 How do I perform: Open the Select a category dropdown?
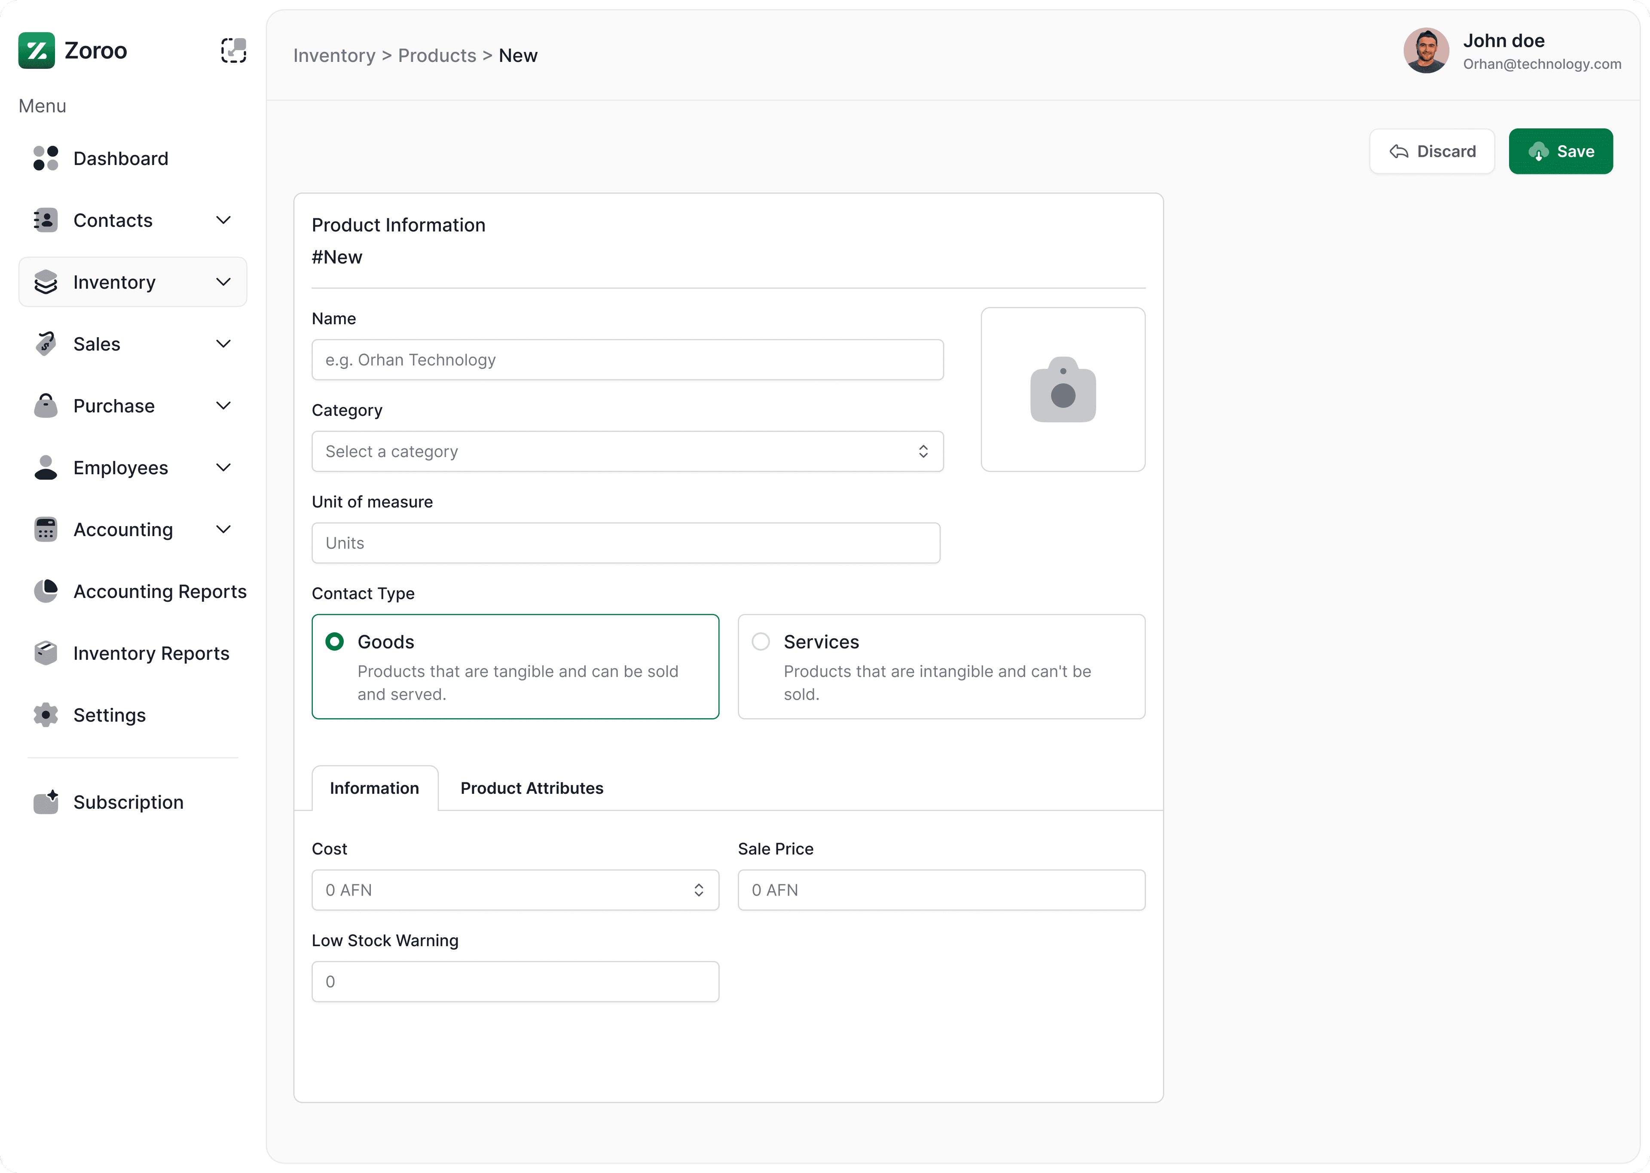pyautogui.click(x=627, y=451)
